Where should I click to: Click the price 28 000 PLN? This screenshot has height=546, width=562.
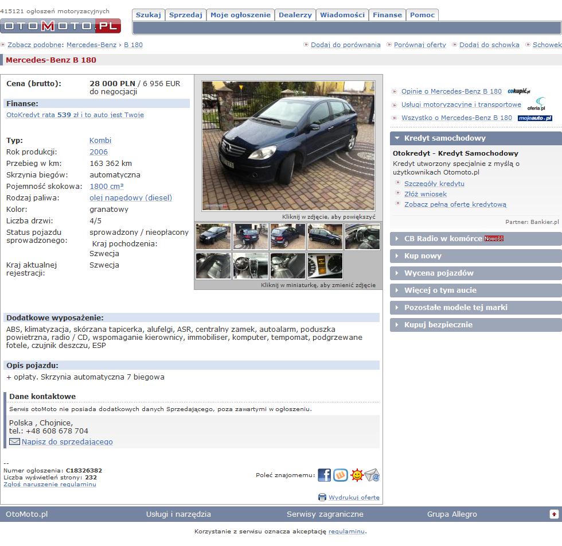112,84
